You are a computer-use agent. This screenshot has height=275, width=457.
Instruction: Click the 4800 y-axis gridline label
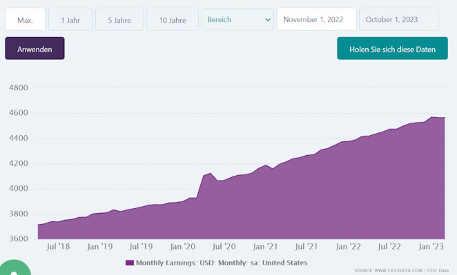tap(19, 88)
